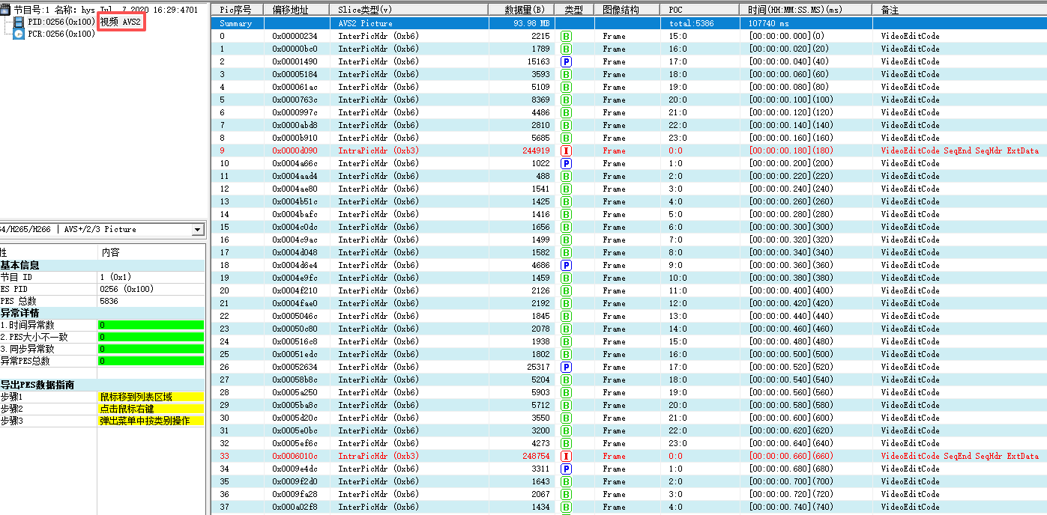Click the program clapperboard icon for 节目号:1

pos(5,10)
